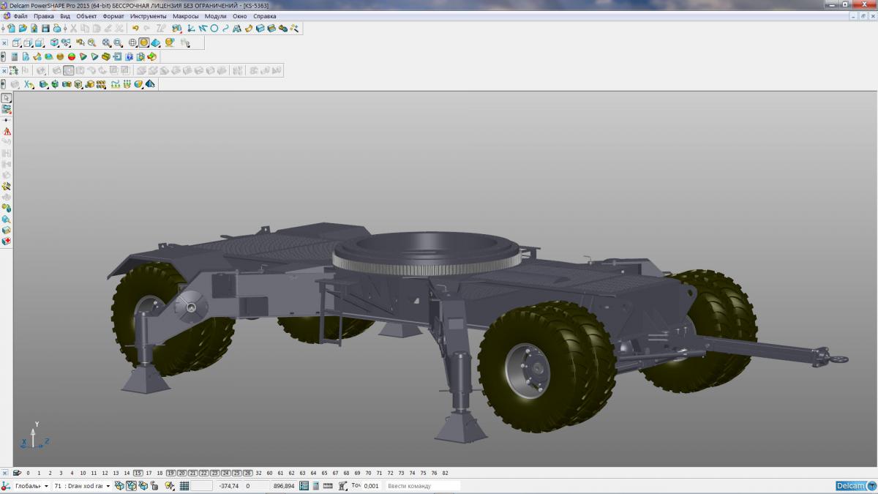Close the view toolbar with its X button
Screen dimensions: 878x494
tap(4, 42)
